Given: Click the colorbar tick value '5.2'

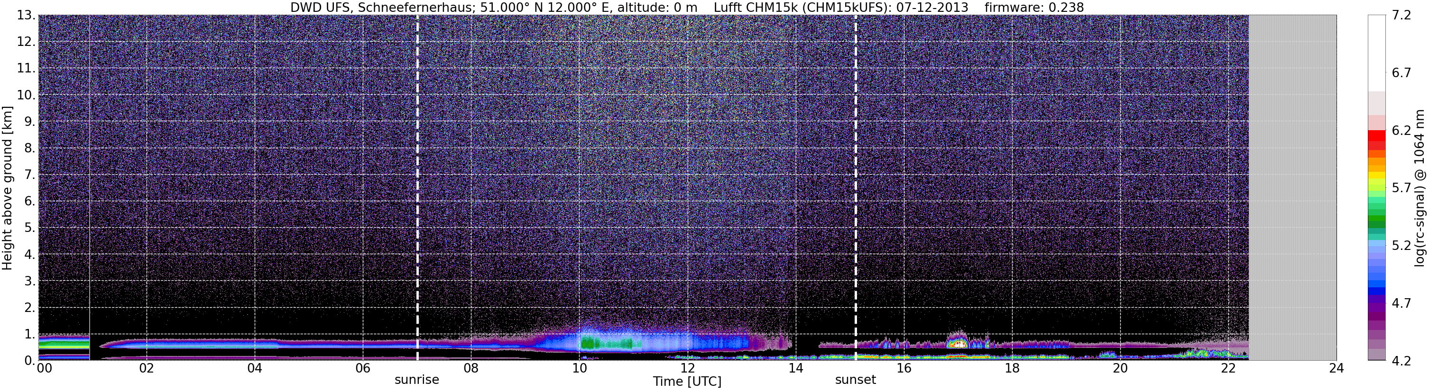Looking at the screenshot, I should click(1401, 246).
